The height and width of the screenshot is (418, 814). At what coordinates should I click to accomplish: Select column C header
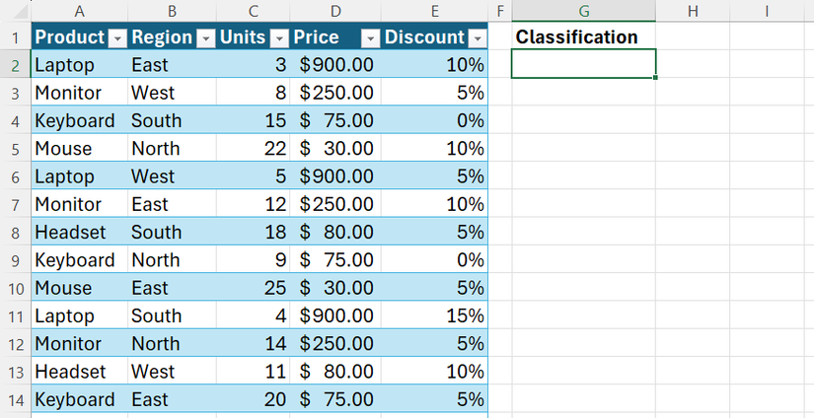253,11
